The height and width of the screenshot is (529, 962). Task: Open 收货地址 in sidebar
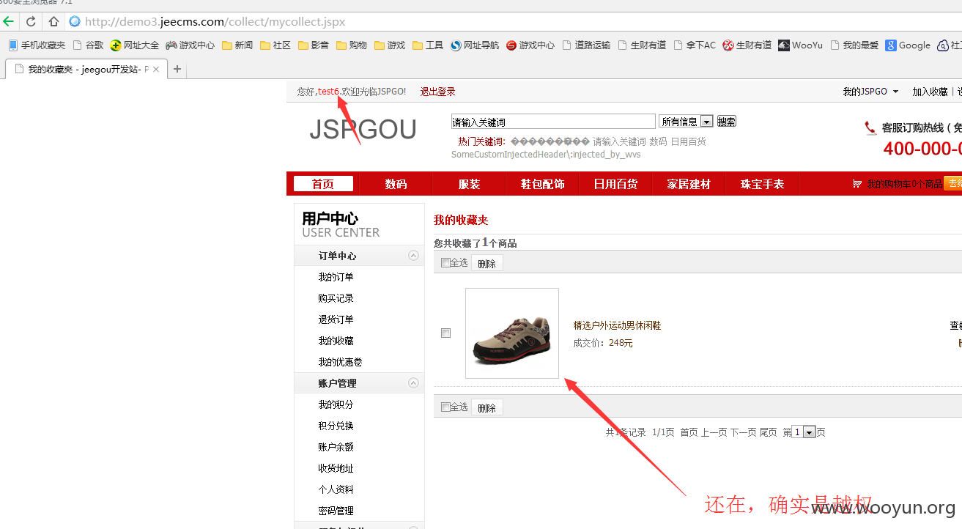click(336, 468)
